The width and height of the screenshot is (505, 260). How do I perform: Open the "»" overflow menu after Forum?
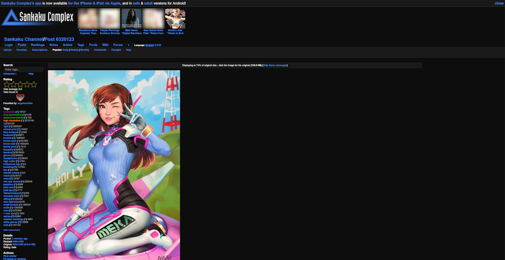pyautogui.click(x=128, y=45)
